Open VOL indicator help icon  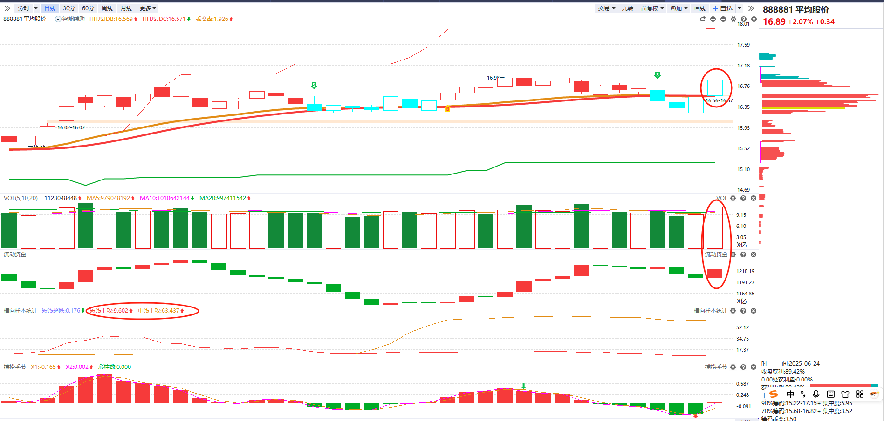click(743, 198)
